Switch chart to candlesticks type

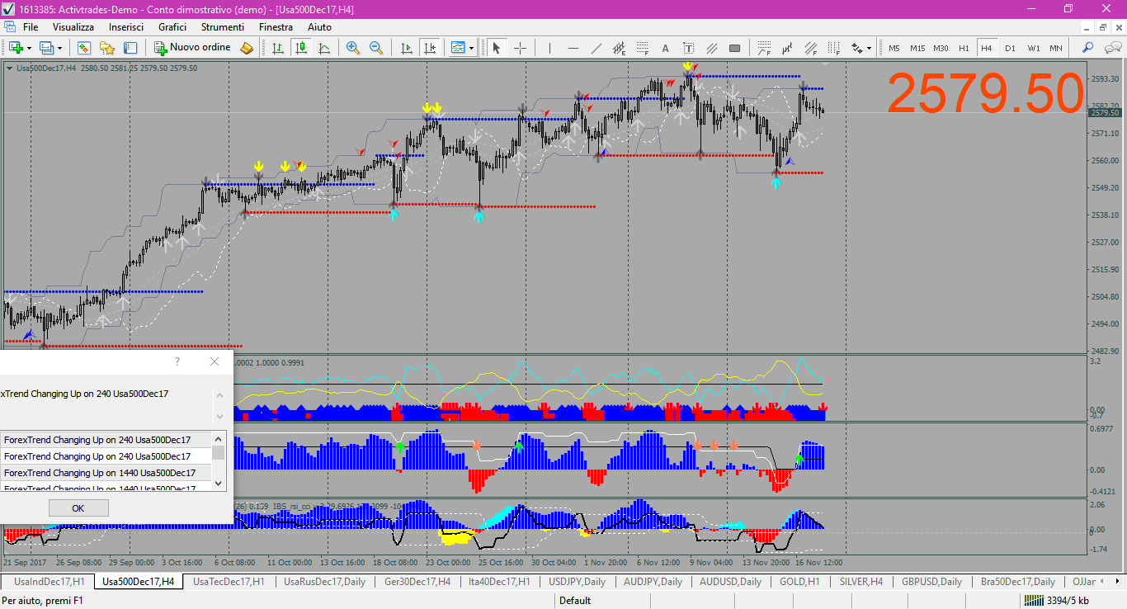point(301,48)
